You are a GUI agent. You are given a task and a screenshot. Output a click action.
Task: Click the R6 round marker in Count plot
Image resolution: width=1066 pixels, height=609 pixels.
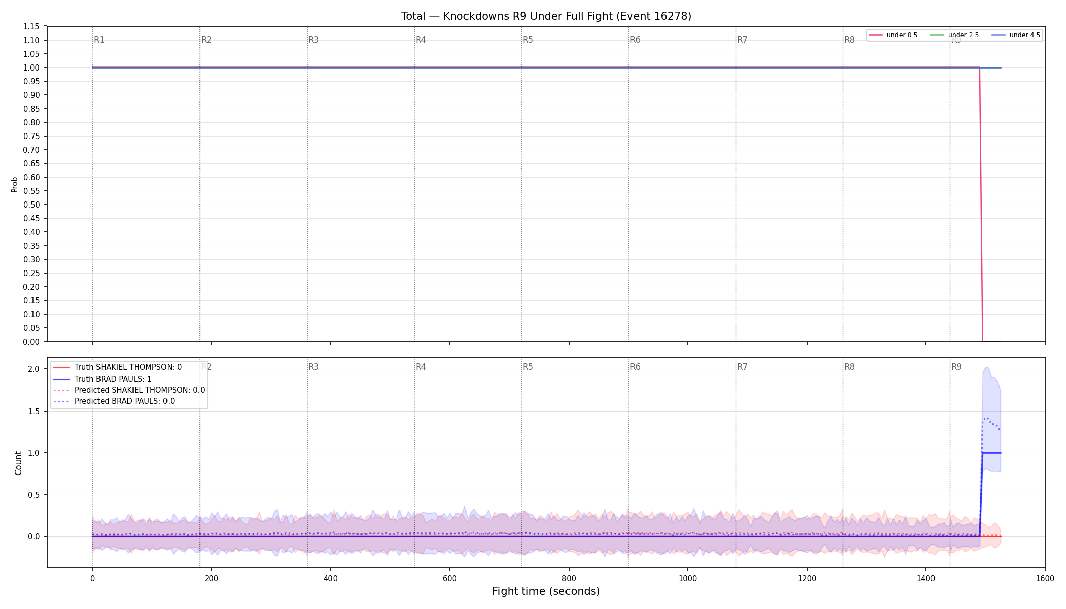click(635, 367)
